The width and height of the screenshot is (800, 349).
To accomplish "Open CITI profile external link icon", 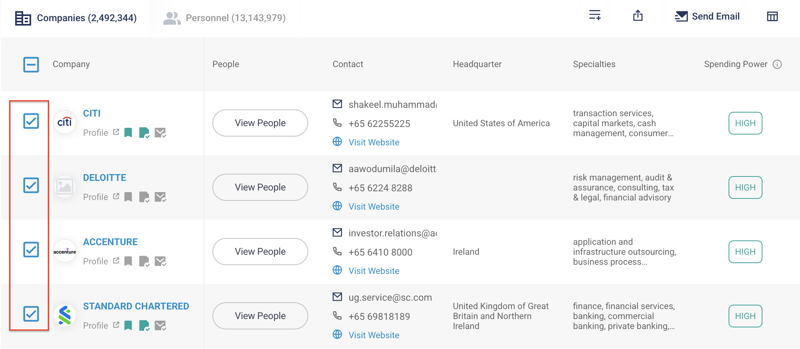I will tap(116, 132).
